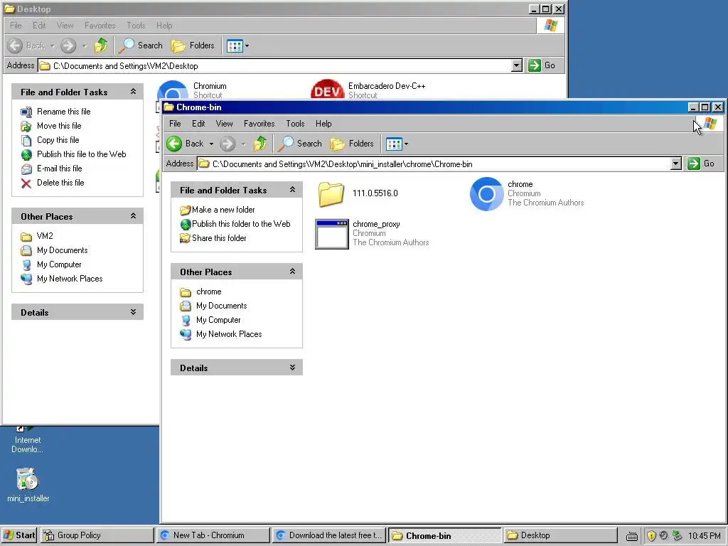
Task: Open Favorites menu in Chrome-bin window
Action: click(x=259, y=124)
